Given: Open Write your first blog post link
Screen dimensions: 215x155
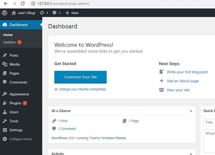Looking at the screenshot, I should [x=187, y=72].
